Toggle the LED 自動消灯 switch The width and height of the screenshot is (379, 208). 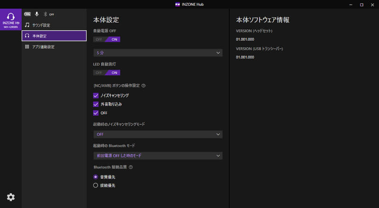pyautogui.click(x=107, y=72)
